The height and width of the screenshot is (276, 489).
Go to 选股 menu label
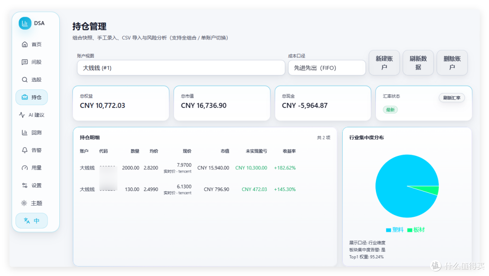pyautogui.click(x=37, y=80)
